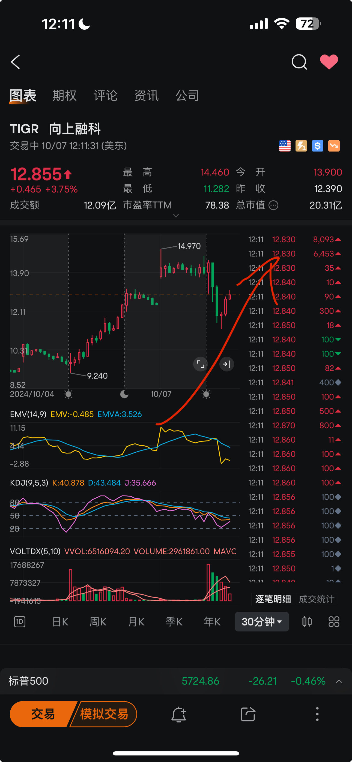Tap the candlestick chart settings icon

coord(307,621)
